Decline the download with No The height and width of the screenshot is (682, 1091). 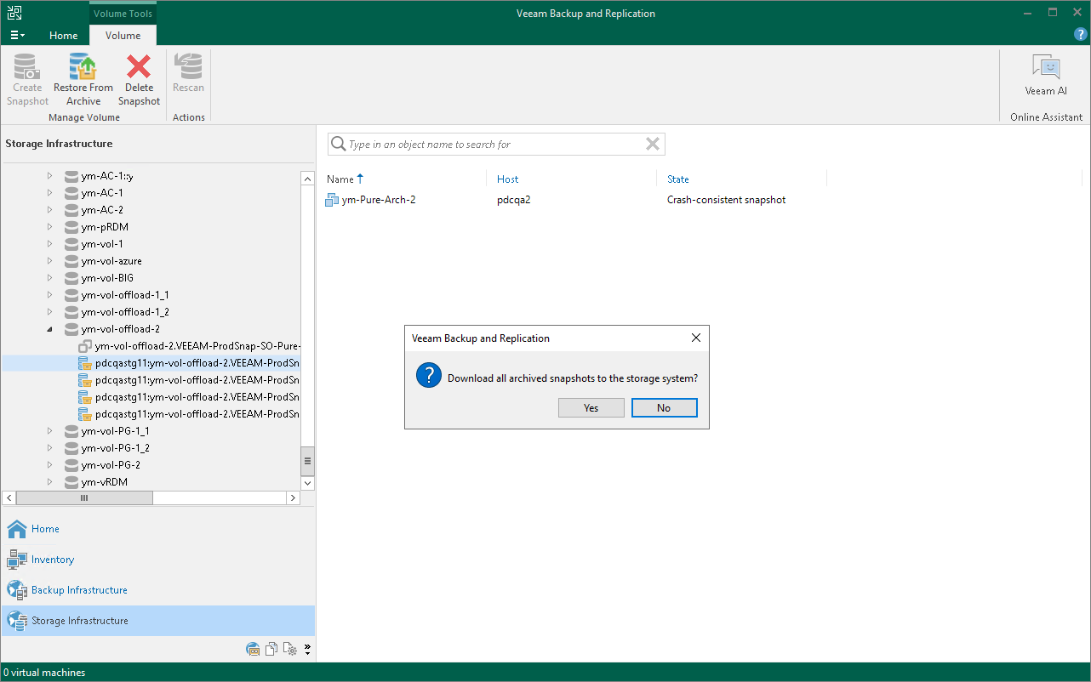664,408
